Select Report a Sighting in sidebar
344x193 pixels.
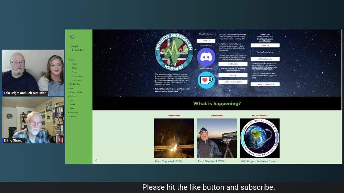click(x=76, y=92)
